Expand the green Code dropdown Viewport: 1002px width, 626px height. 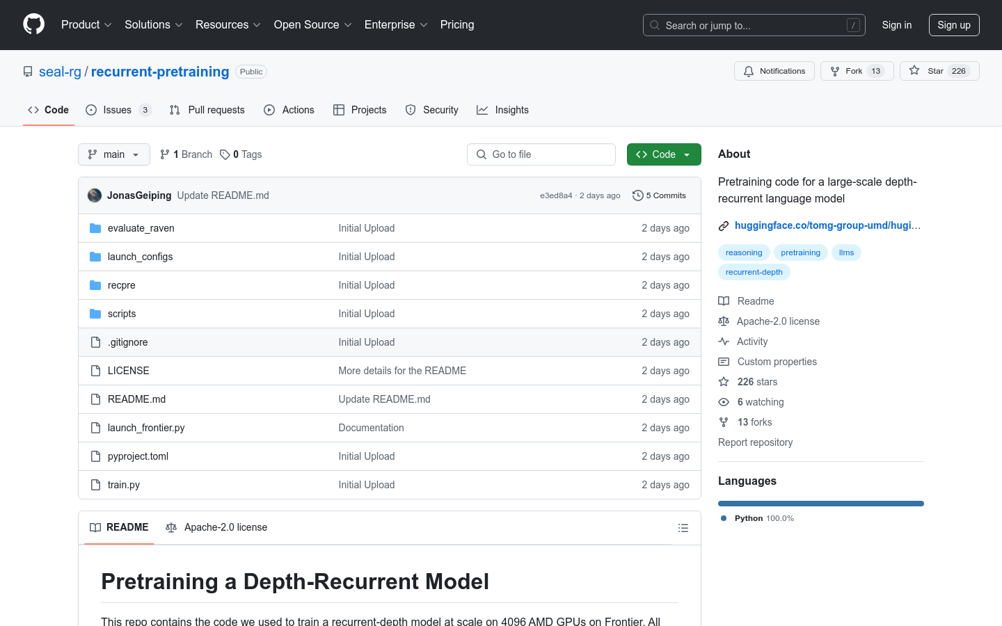(x=663, y=154)
